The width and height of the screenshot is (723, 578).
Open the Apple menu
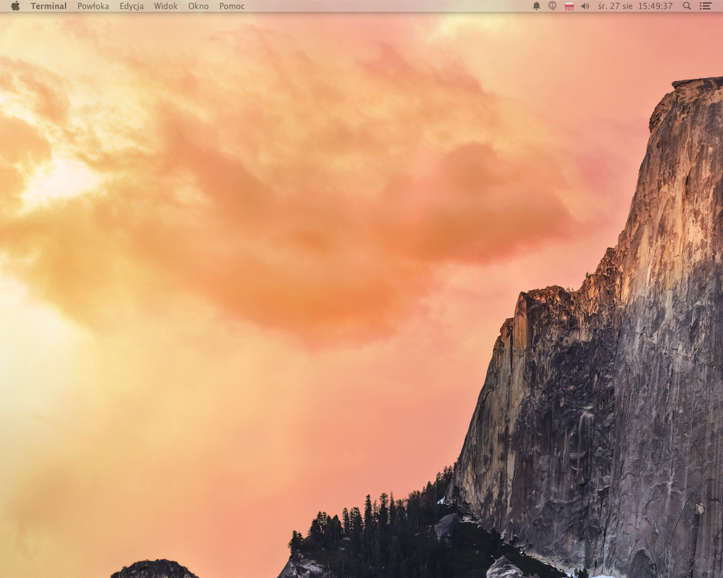(15, 6)
